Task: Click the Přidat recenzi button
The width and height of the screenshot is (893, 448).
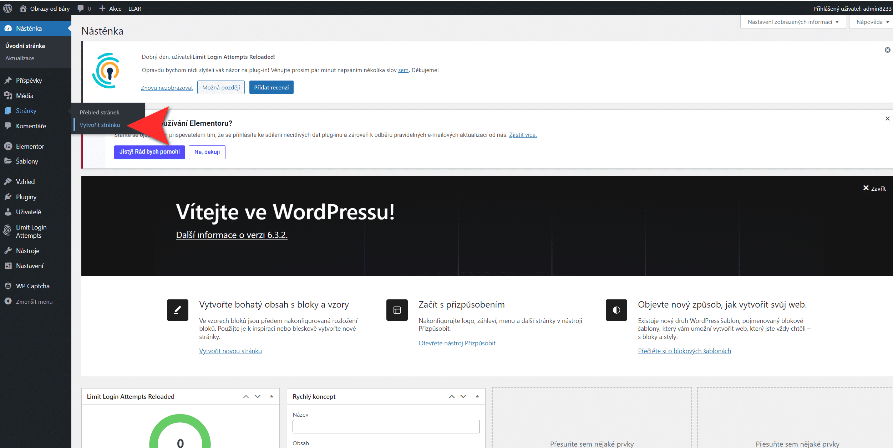Action: click(x=271, y=87)
